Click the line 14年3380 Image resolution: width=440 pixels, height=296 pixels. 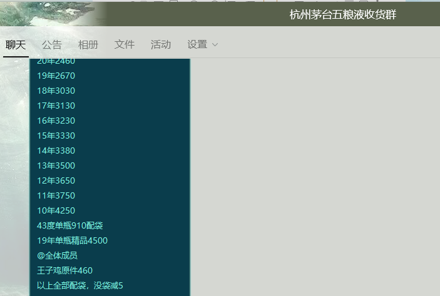pos(56,150)
